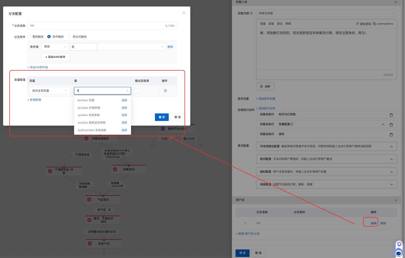Image resolution: width=405 pixels, height=258 pixels.
Task: Click the 新增赋值 link
Action: click(34, 100)
